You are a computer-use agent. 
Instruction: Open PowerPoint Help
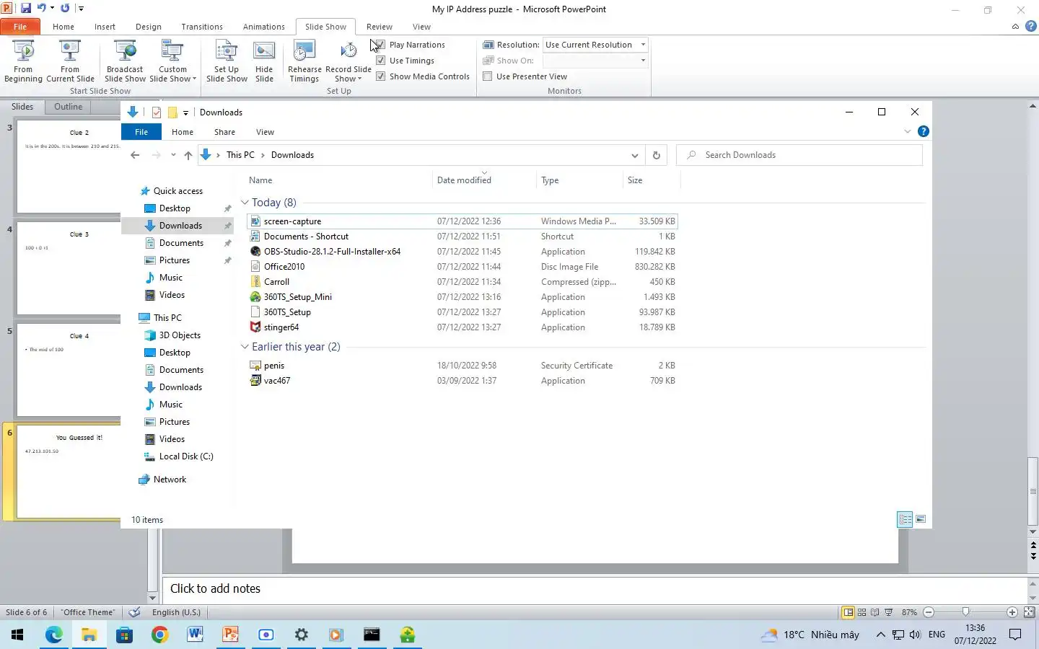(x=1030, y=27)
